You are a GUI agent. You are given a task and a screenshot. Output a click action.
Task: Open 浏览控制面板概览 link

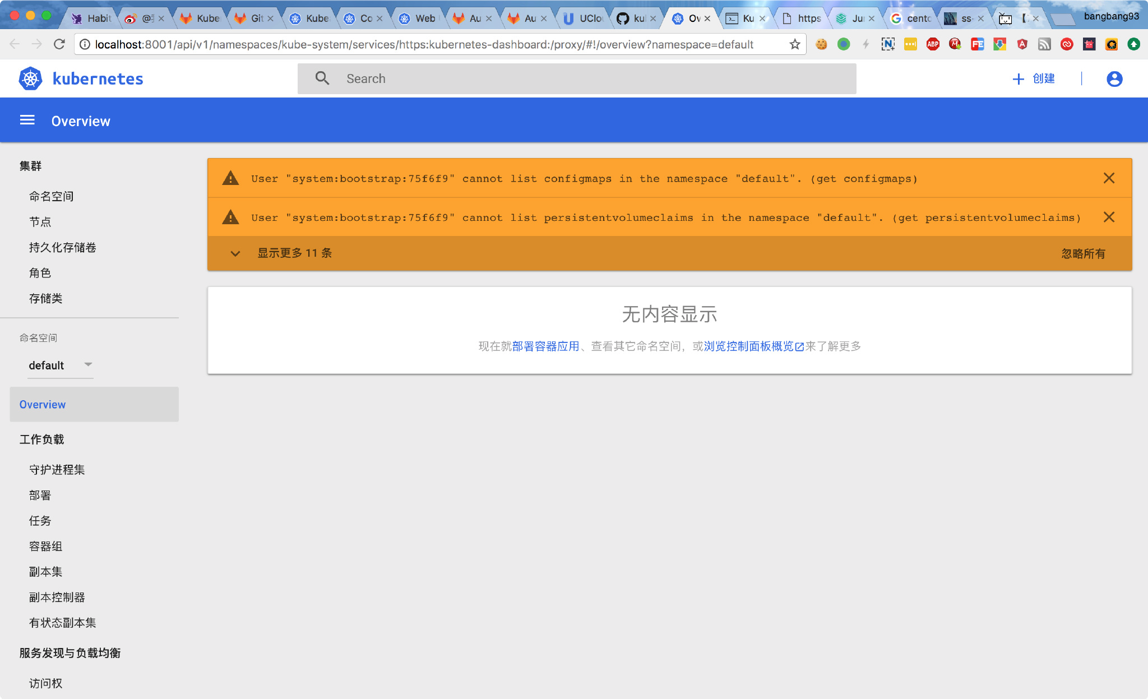tap(749, 346)
